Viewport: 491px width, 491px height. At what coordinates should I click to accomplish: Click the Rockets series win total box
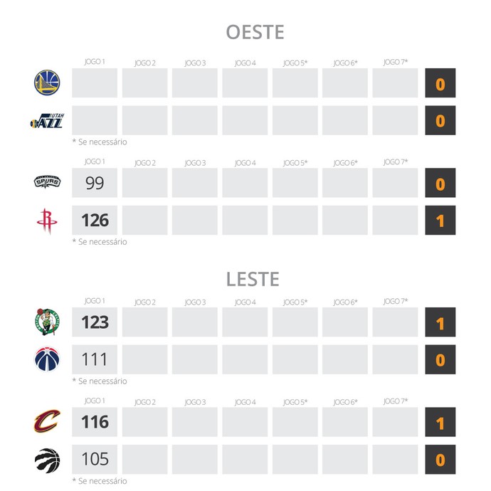pos(440,221)
